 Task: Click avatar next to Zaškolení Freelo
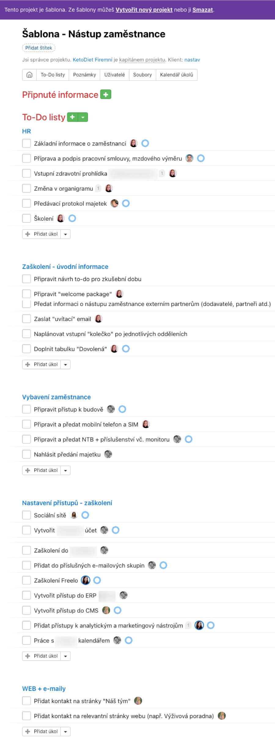pos(86,580)
